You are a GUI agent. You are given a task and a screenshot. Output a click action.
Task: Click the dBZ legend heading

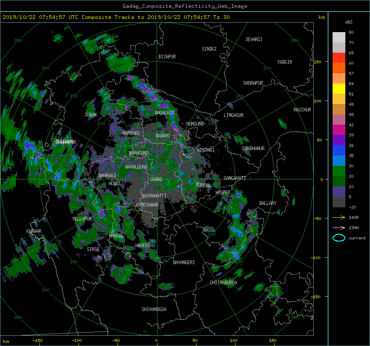[349, 22]
